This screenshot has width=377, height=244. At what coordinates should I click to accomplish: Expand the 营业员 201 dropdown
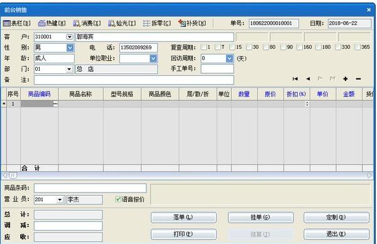pyautogui.click(x=60, y=199)
